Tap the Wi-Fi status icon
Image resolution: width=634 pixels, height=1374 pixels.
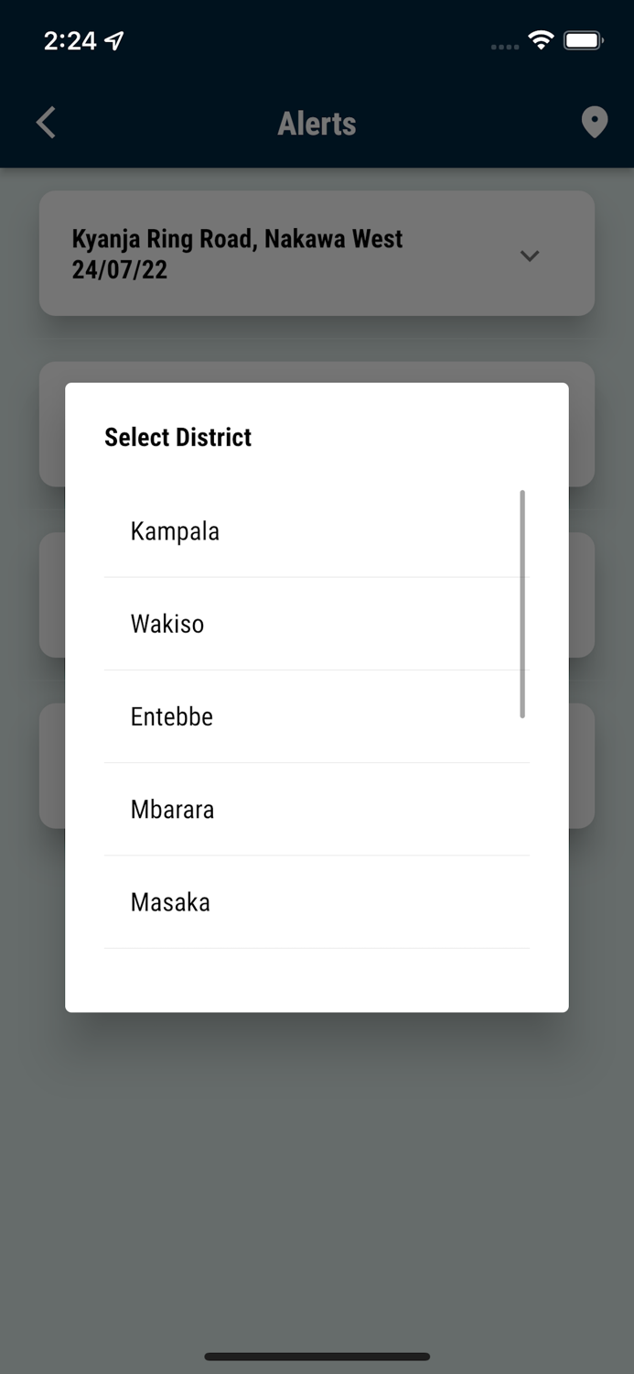pyautogui.click(x=541, y=40)
